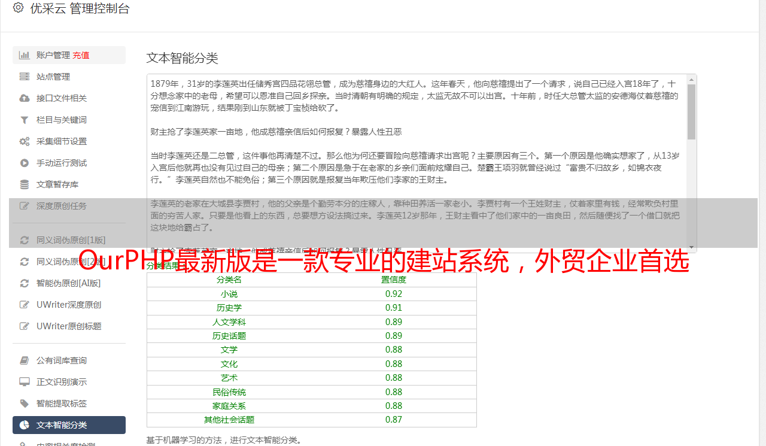Screen dimensions: 766x446
Task: Click the 0.92 confidence value
Action: pyautogui.click(x=394, y=294)
